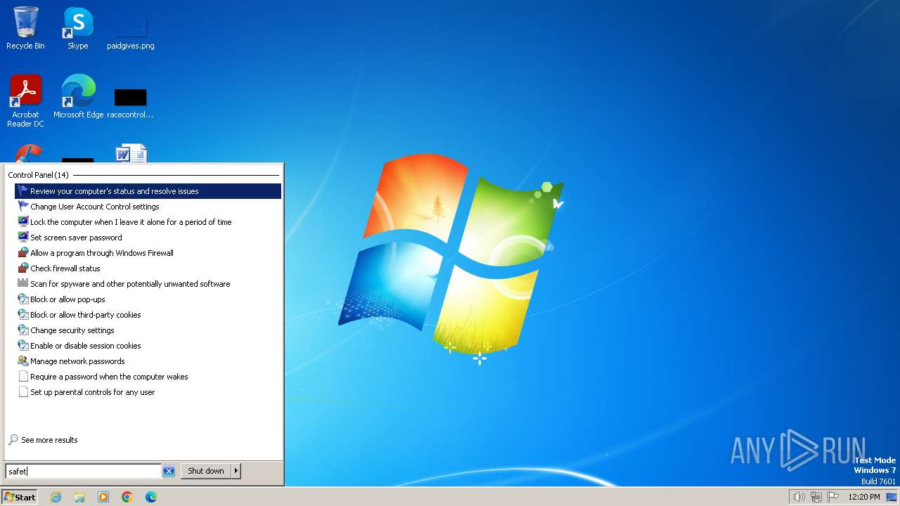
Task: Open Set up parental controls for any user
Action: (x=148, y=392)
